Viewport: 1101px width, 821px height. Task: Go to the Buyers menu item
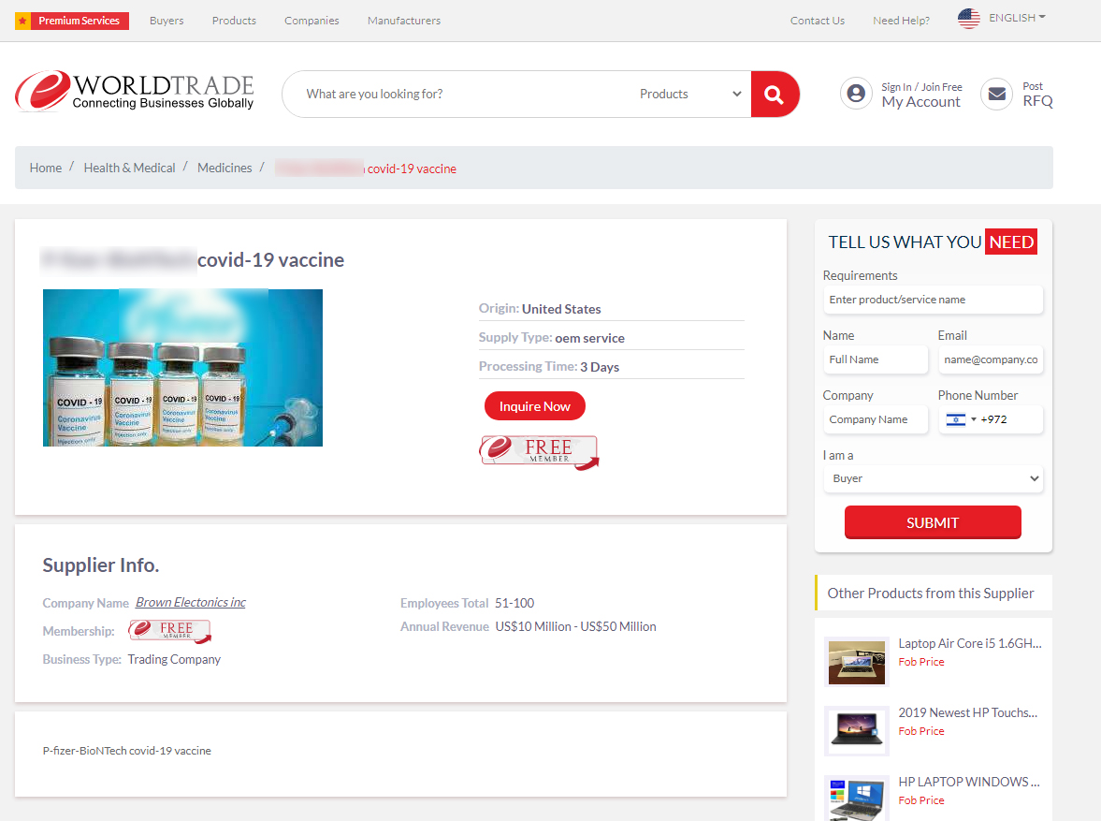[167, 22]
